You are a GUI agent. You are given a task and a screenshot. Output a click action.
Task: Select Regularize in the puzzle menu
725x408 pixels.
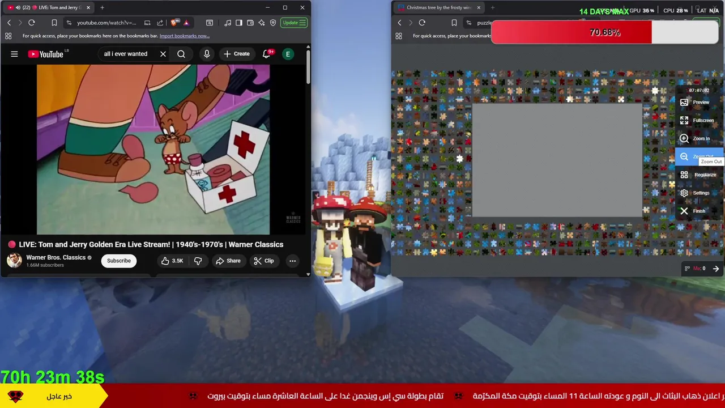pos(700,175)
